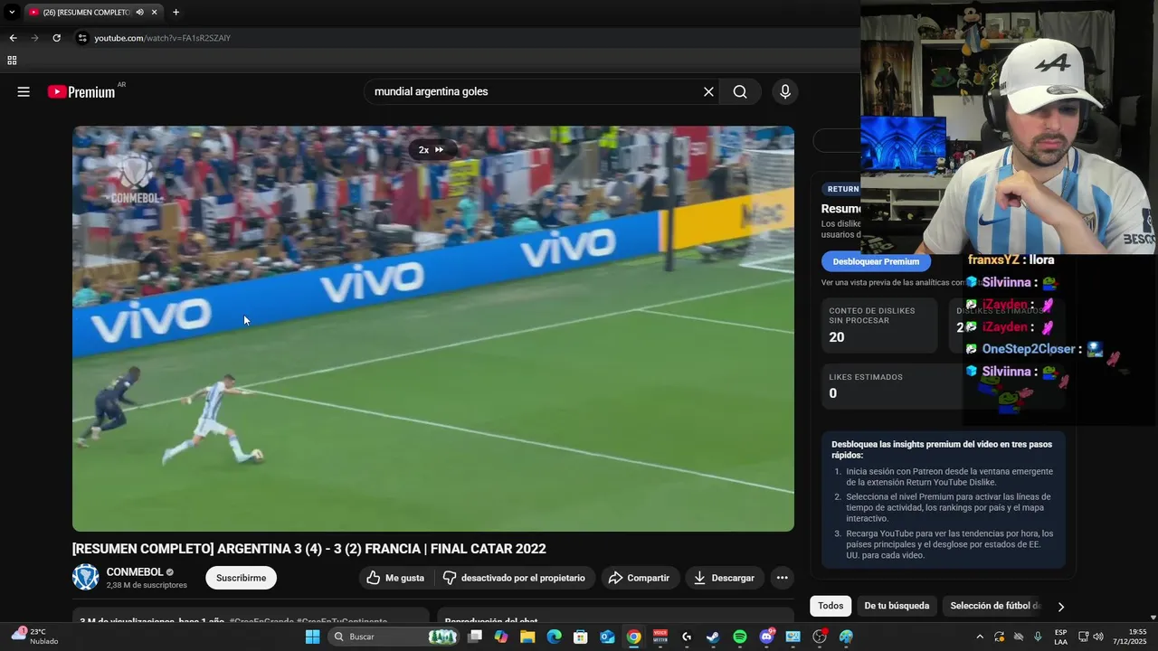Open the Paint palette taskbar icon

pos(846,637)
